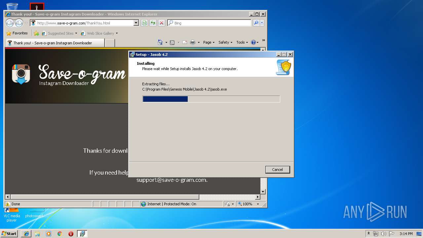423x238 pixels.
Task: Click the taskbar clock showing 3:14 PM
Action: 406,234
